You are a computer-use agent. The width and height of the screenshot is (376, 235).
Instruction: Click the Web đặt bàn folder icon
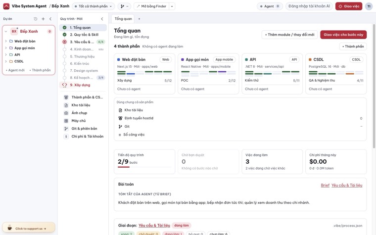click(11, 41)
